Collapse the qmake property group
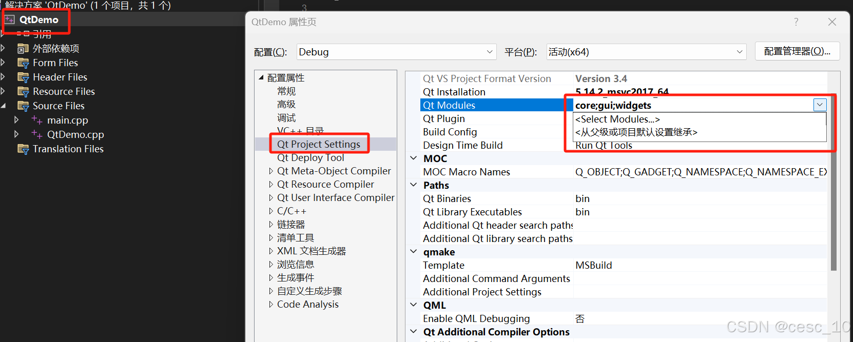This screenshot has height=342, width=853. click(x=414, y=252)
